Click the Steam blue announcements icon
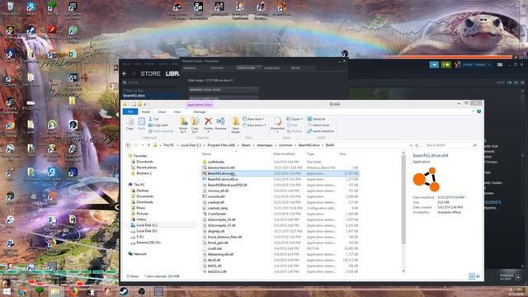The width and height of the screenshot is (528, 297). [434, 64]
